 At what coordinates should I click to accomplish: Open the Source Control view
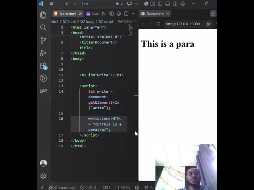click(x=43, y=40)
